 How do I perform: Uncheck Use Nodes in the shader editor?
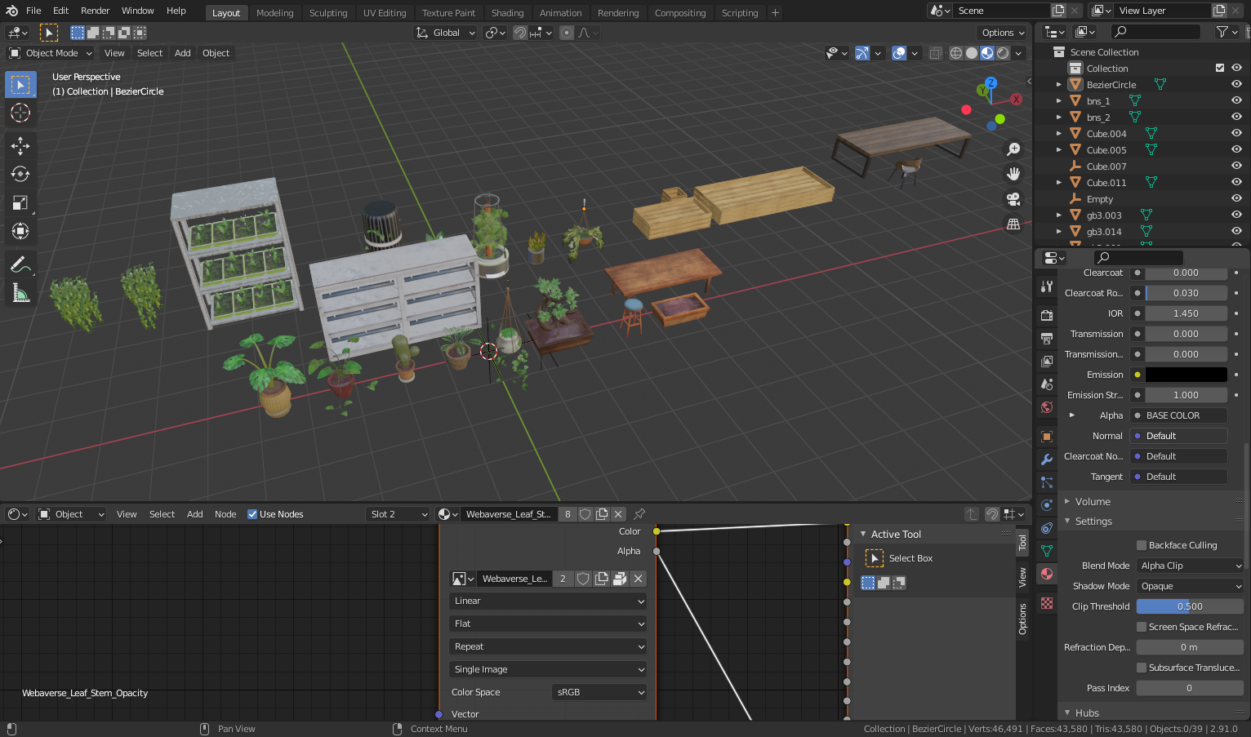point(251,513)
